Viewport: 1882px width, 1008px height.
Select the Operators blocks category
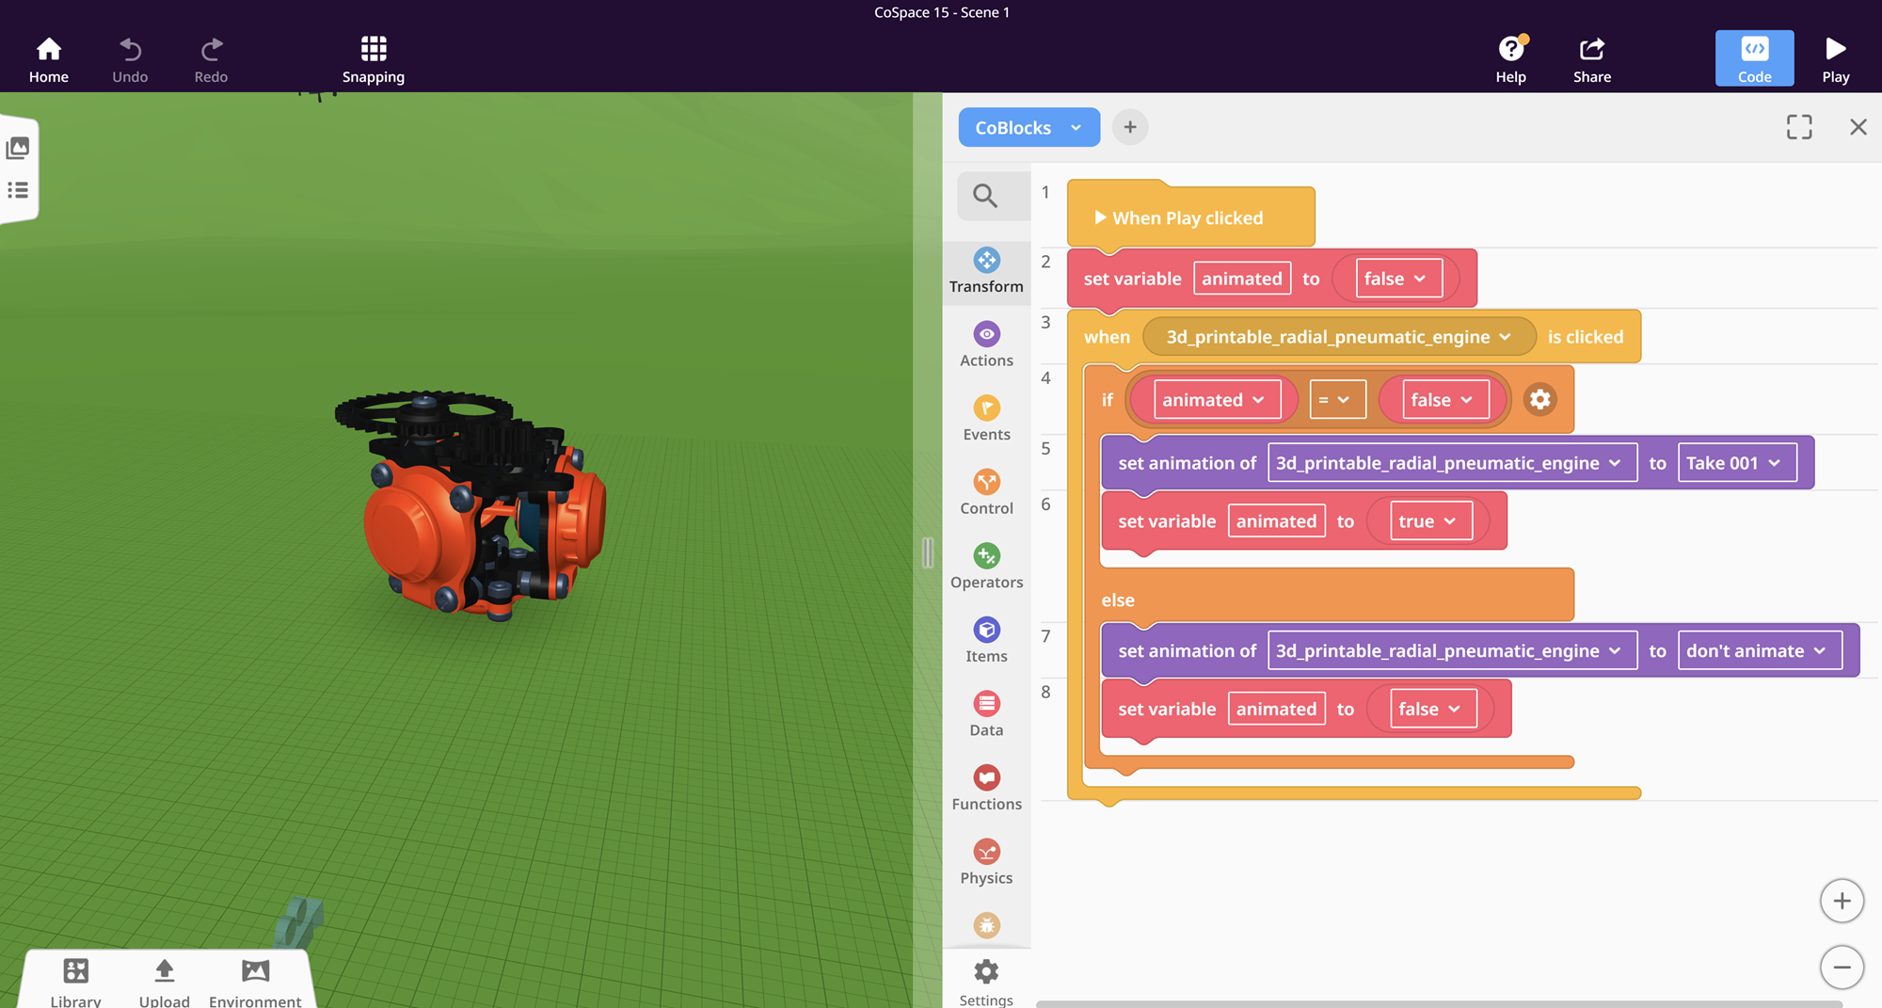[986, 568]
